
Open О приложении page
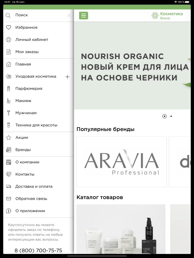39,211
